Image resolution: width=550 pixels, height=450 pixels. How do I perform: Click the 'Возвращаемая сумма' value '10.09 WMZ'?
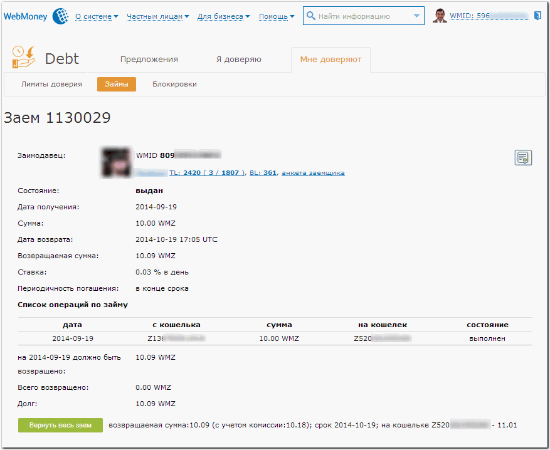(x=156, y=256)
